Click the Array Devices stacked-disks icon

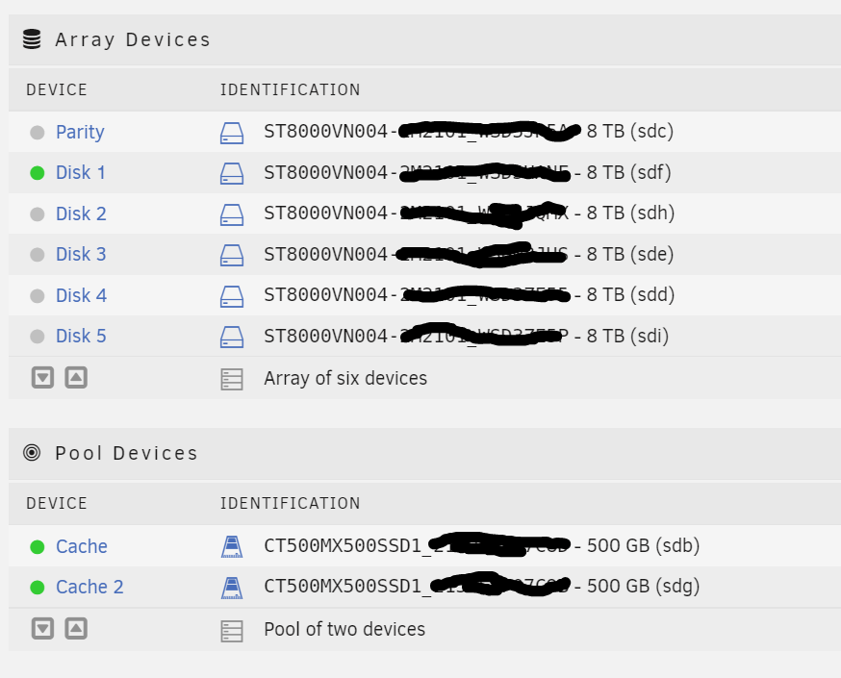(x=32, y=39)
